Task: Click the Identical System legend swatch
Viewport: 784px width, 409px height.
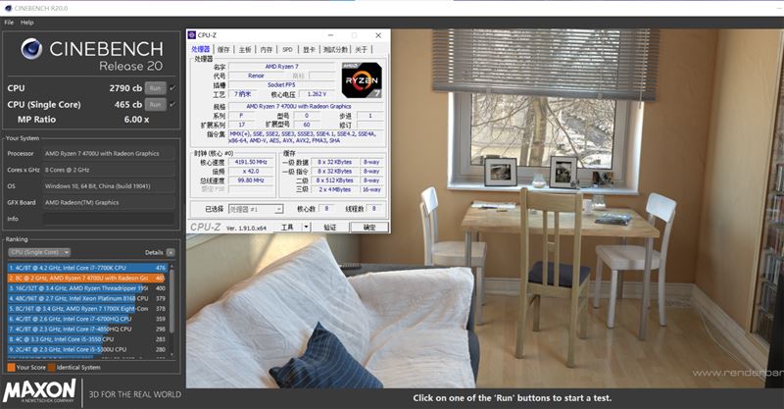Action: (52, 368)
